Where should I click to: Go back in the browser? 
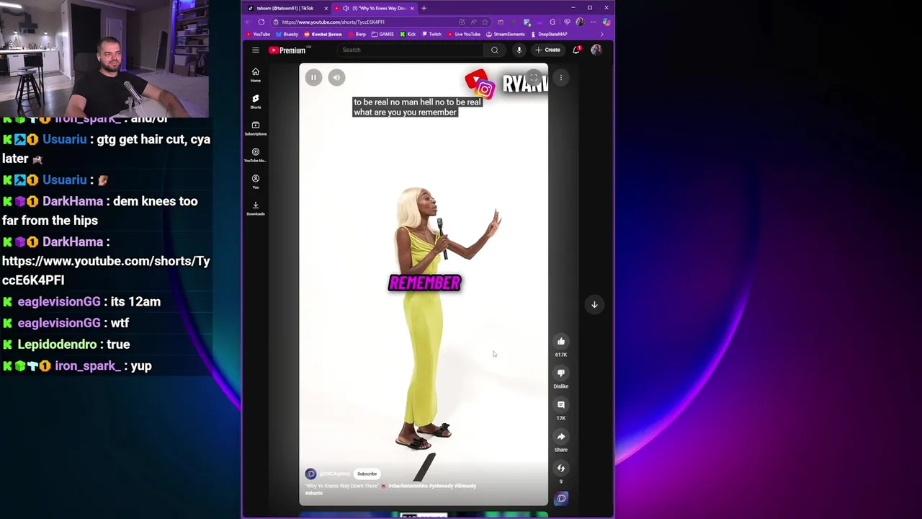pyautogui.click(x=250, y=22)
